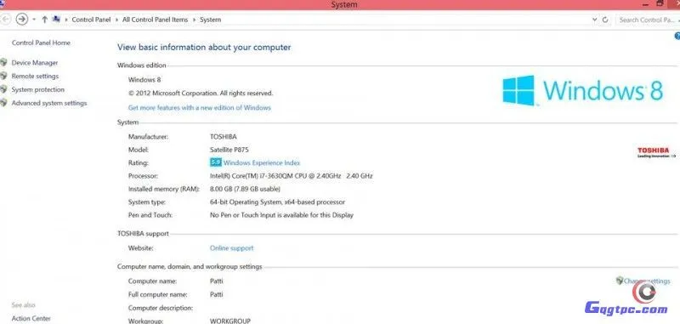The width and height of the screenshot is (680, 324).
Task: Click Get more features with new edition link
Action: (x=200, y=107)
